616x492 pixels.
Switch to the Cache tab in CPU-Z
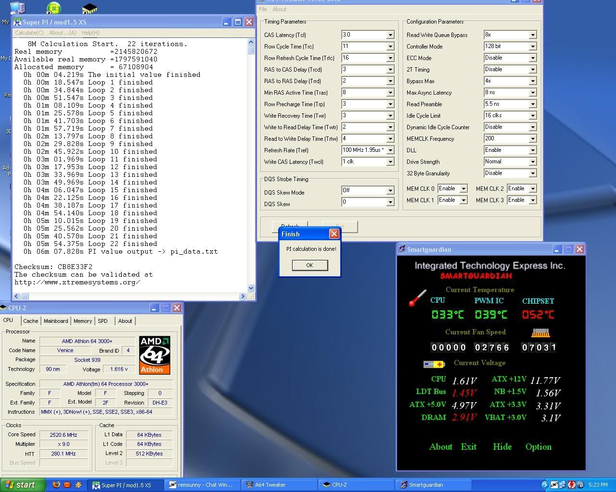pyautogui.click(x=31, y=321)
